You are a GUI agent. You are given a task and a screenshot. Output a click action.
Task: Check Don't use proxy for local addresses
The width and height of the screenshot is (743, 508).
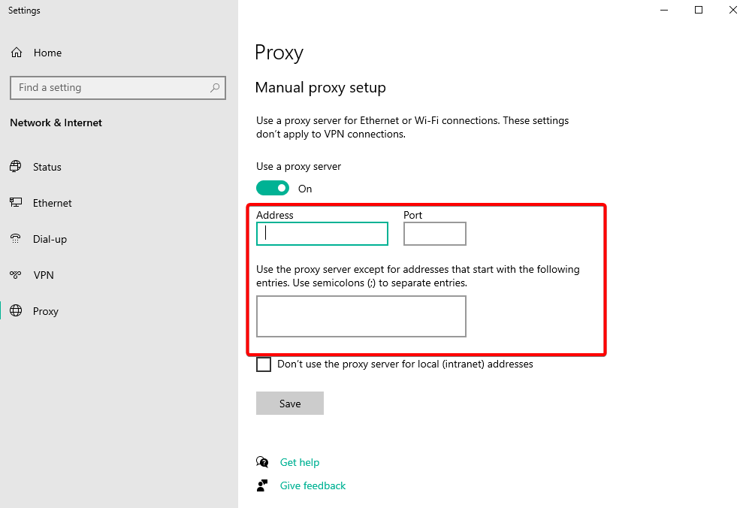pyautogui.click(x=264, y=364)
